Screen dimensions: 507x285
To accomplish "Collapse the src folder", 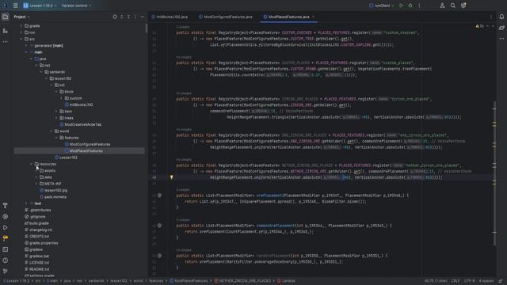I will pos(21,39).
